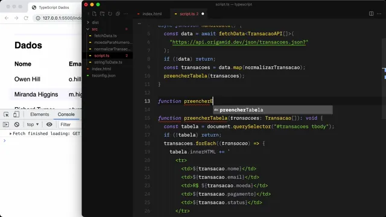Toggle DevTools device toolbar icon
Screen dimensions: 386x217
[16, 115]
